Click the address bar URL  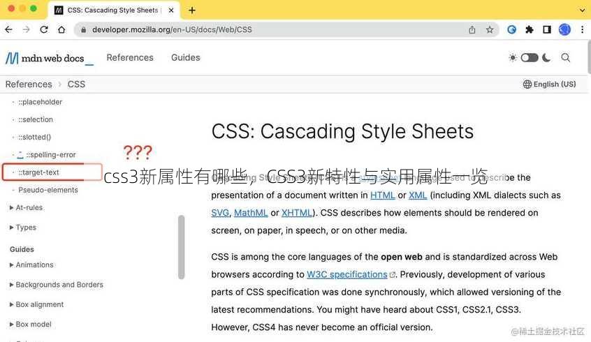pyautogui.click(x=172, y=29)
